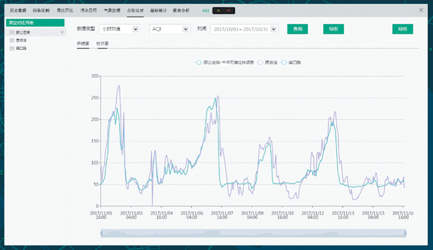Click the left handle of timeline range slider
Screen dimensions: 433x250
[102, 233]
